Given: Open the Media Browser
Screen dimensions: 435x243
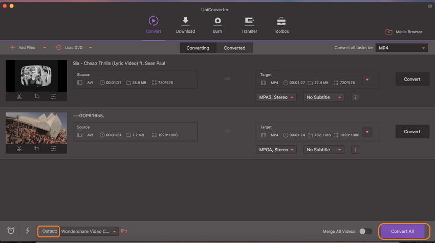Looking at the screenshot, I should pyautogui.click(x=404, y=32).
